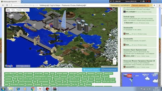Close the Майнкрафт Карта browser tab
Screen dimensions: 162x91
[19, 2]
